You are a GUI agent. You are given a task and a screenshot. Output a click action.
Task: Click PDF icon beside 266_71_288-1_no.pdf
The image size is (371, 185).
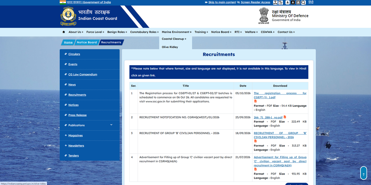[x=285, y=117]
